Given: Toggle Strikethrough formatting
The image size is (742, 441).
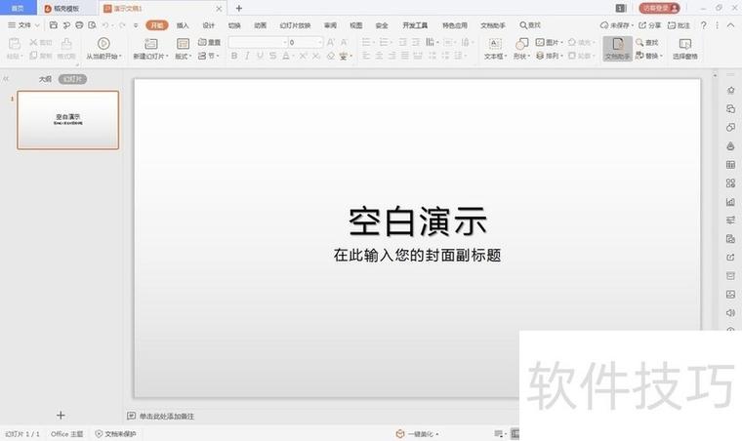Looking at the screenshot, I should coord(272,56).
